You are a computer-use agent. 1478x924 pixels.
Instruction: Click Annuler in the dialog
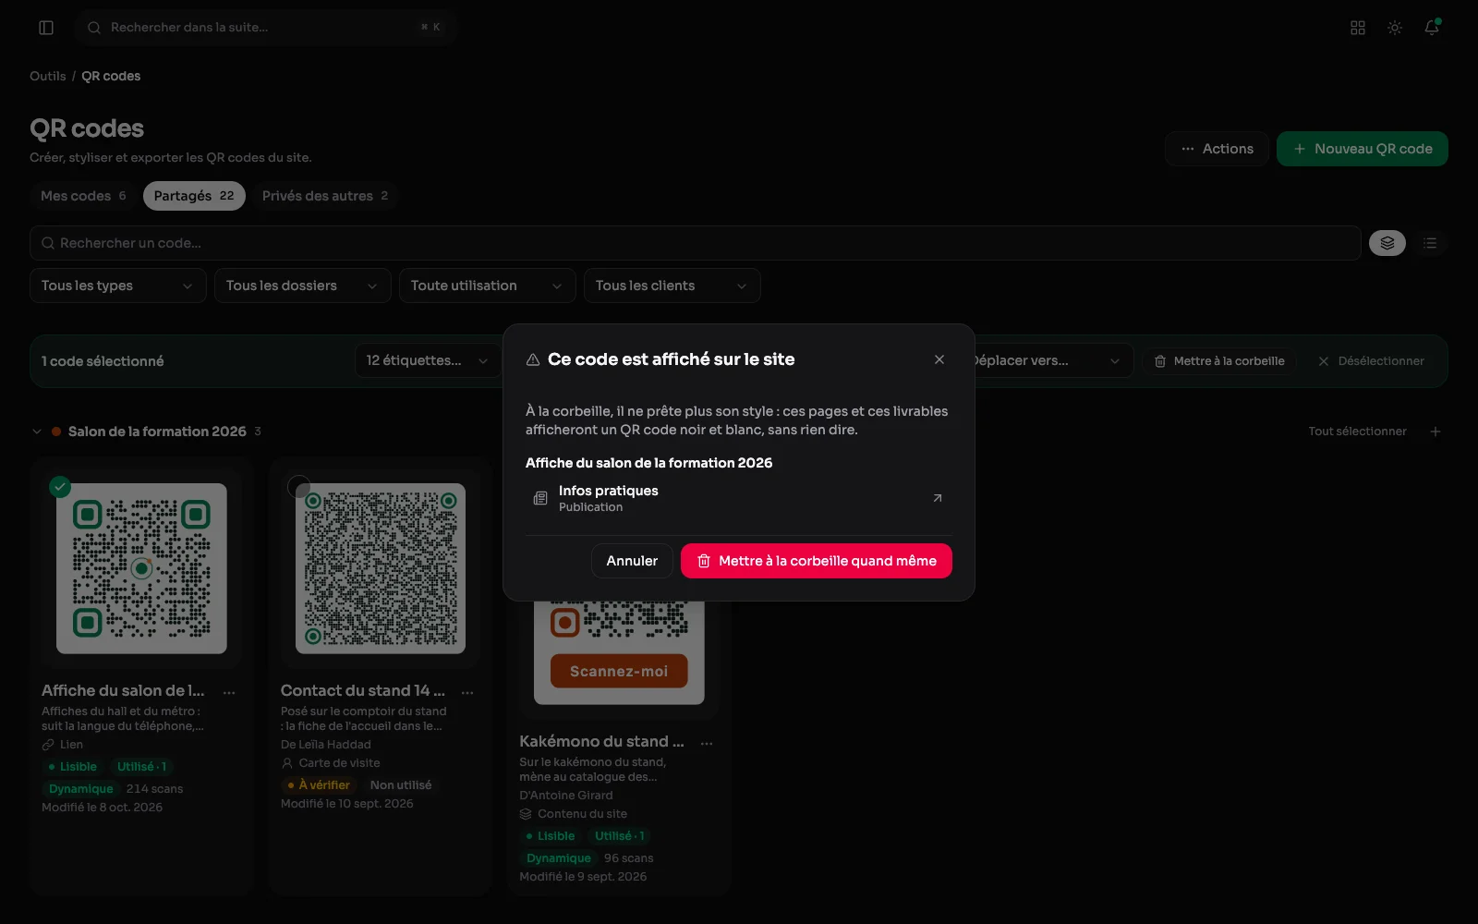[x=632, y=561]
